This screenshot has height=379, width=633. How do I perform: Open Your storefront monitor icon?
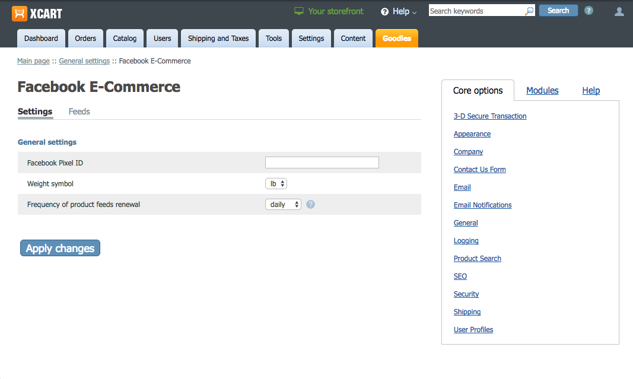click(299, 11)
